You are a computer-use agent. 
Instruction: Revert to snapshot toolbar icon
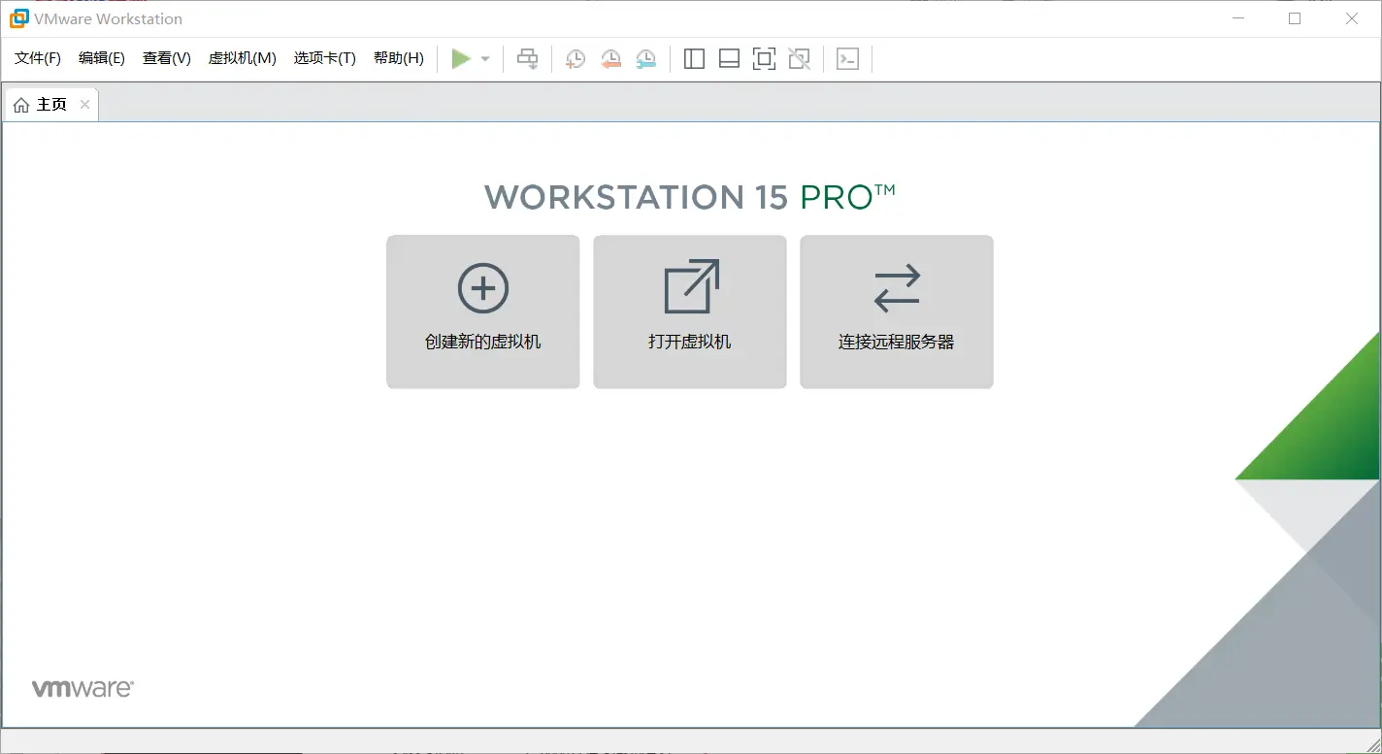point(610,59)
